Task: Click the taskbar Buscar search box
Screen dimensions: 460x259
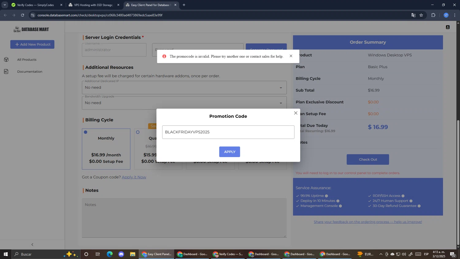Action: 46,254
